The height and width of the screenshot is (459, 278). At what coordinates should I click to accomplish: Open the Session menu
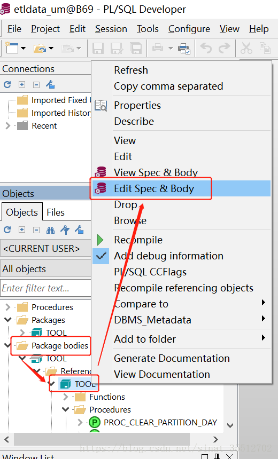(111, 29)
